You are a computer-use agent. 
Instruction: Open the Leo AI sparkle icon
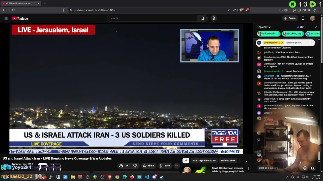(x=309, y=10)
